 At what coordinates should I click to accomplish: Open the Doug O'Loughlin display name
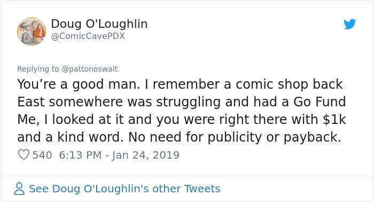99,24
